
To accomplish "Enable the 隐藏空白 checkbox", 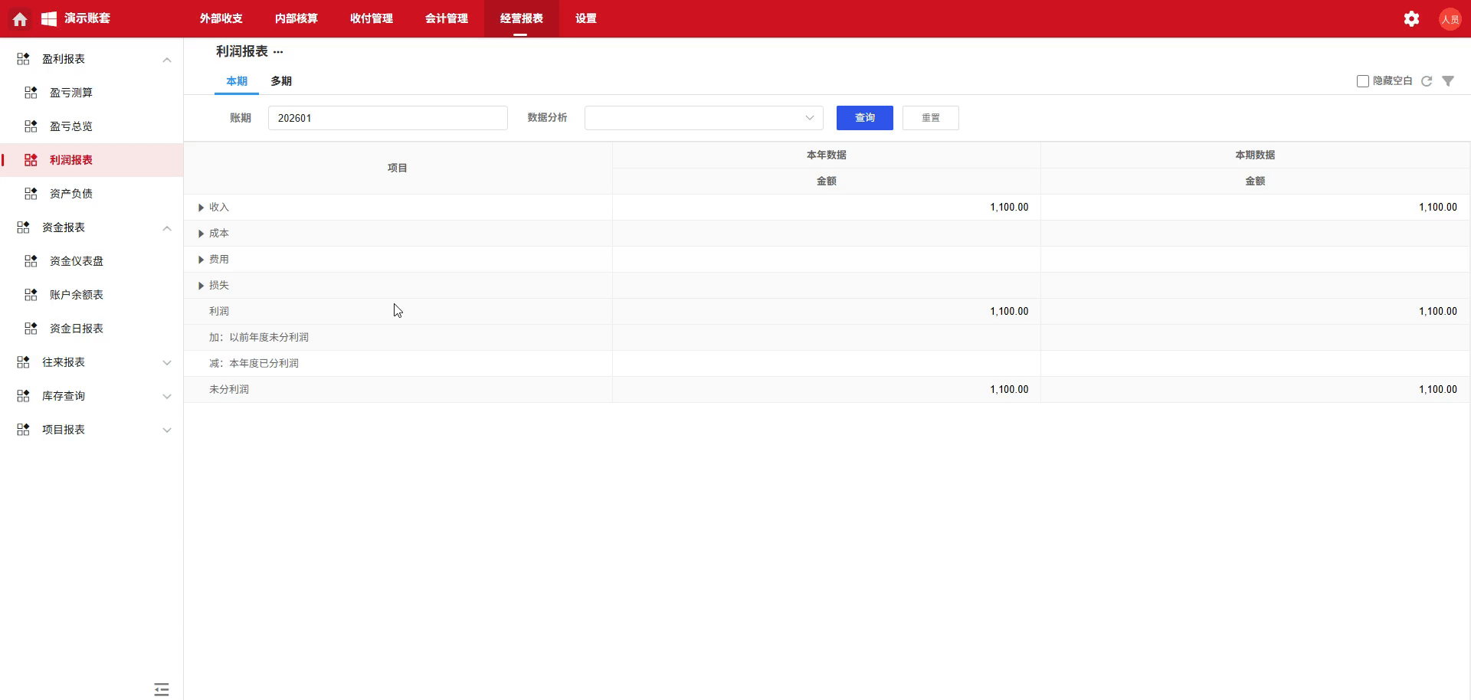I will [x=1363, y=81].
